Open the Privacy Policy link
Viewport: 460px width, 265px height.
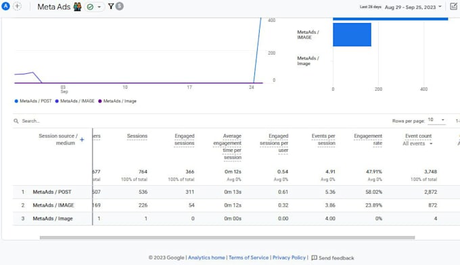coord(289,258)
